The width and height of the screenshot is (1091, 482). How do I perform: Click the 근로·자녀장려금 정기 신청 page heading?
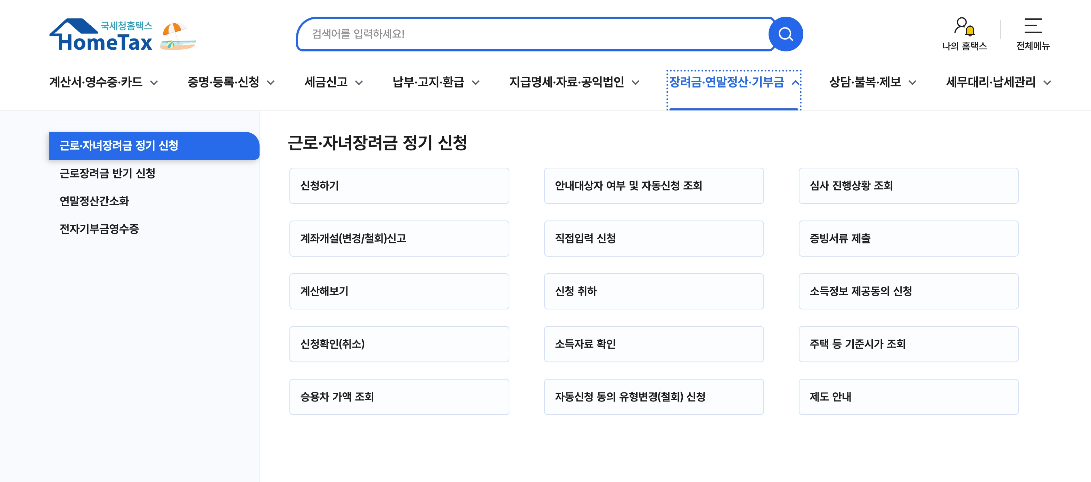pos(377,143)
